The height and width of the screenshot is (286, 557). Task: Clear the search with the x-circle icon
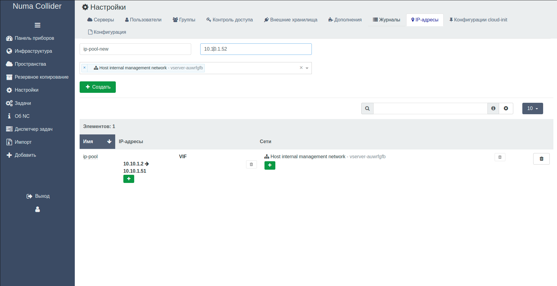click(506, 108)
